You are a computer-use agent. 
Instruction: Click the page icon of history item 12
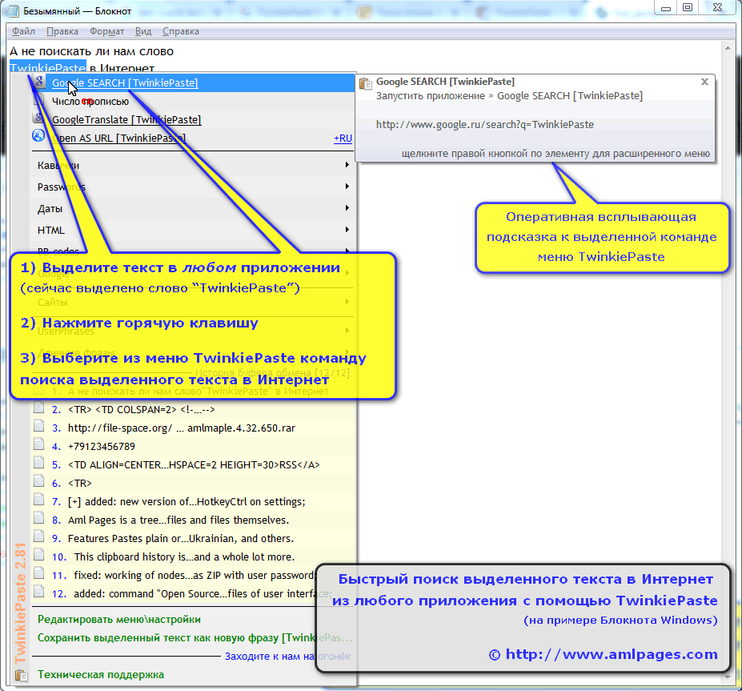(38, 592)
